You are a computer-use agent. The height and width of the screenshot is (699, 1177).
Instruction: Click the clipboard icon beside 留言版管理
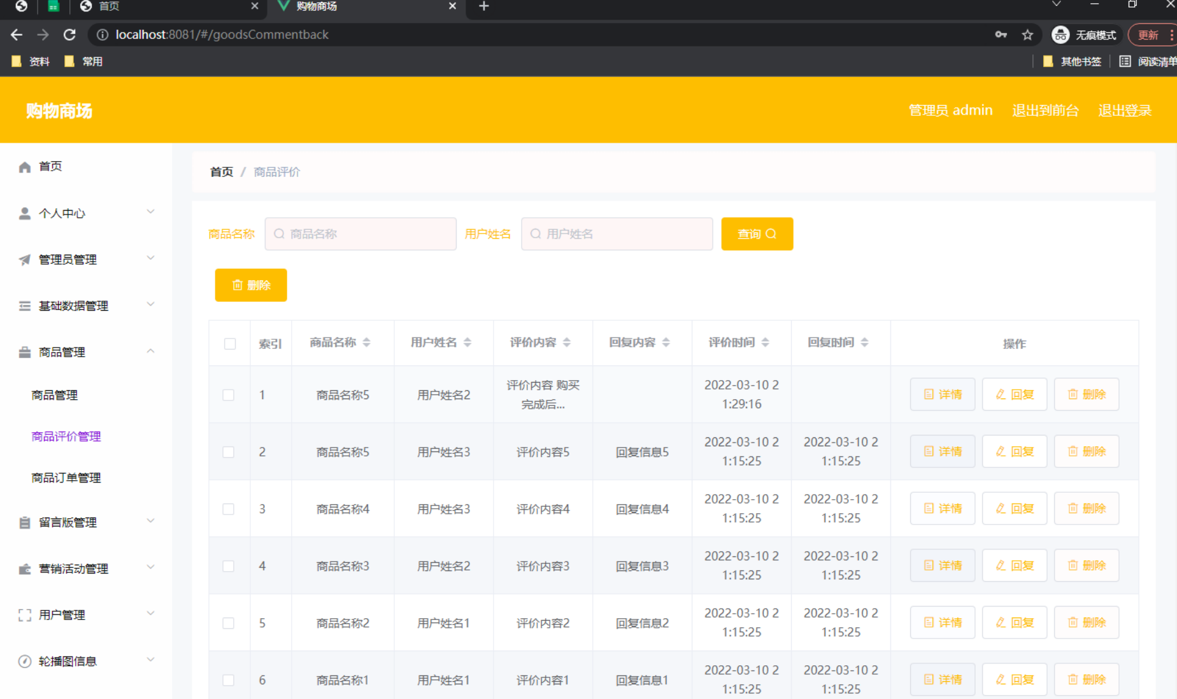pos(25,523)
